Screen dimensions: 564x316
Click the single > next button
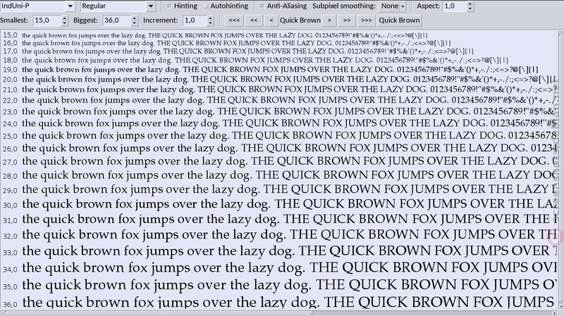click(329, 20)
